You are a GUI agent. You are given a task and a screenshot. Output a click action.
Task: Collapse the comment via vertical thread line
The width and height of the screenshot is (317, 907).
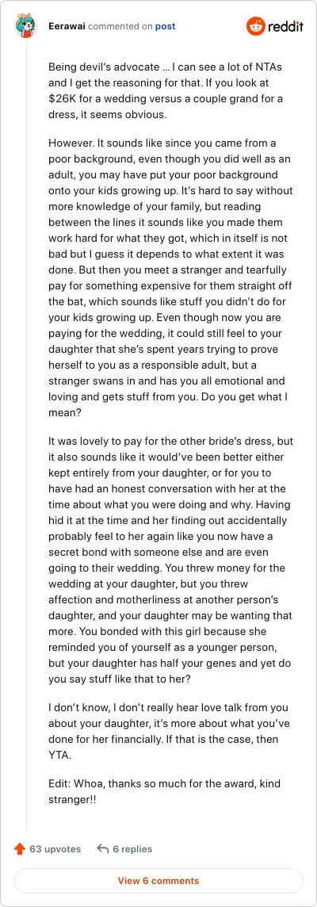pos(27,435)
